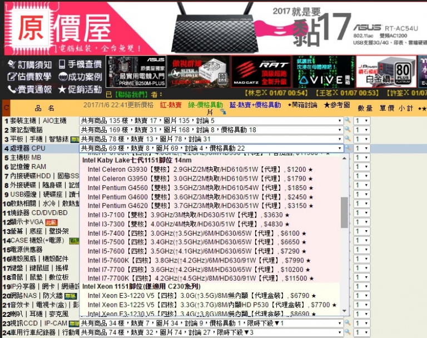Click the ASUS RT-AC54U router banner

click(x=292, y=28)
